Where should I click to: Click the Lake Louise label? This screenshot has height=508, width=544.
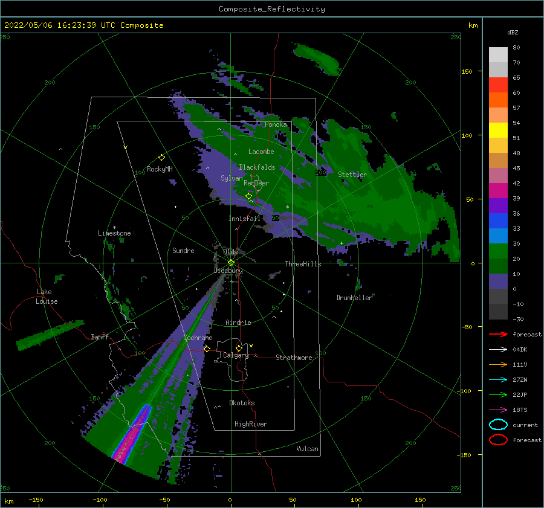click(47, 297)
